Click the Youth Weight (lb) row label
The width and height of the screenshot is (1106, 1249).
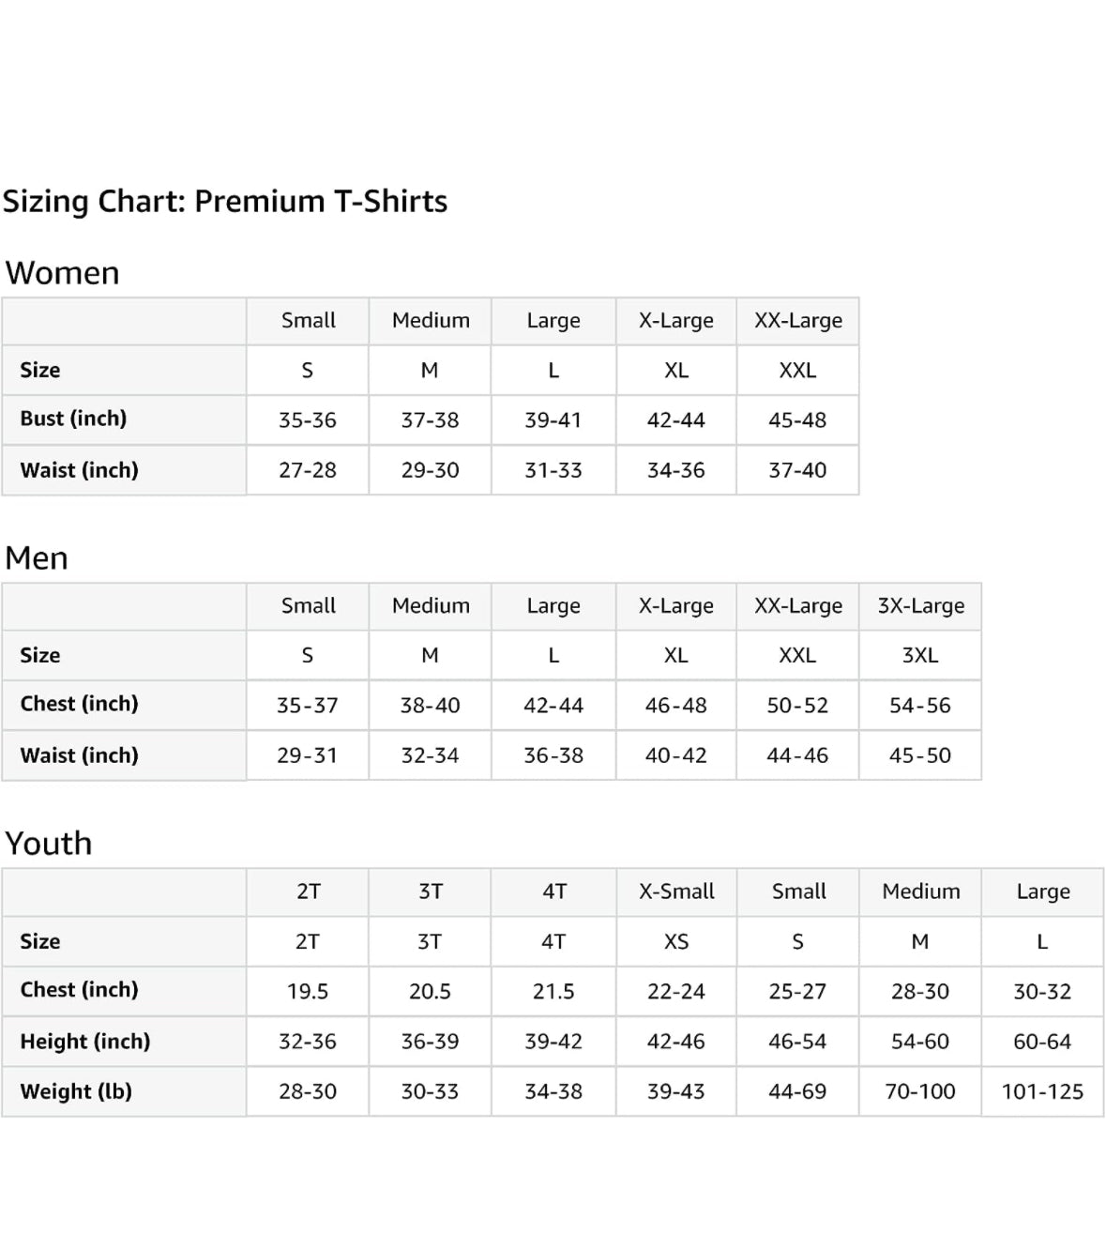76,1091
